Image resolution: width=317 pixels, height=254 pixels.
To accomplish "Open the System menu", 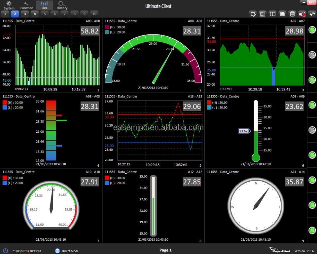I will (9, 5).
